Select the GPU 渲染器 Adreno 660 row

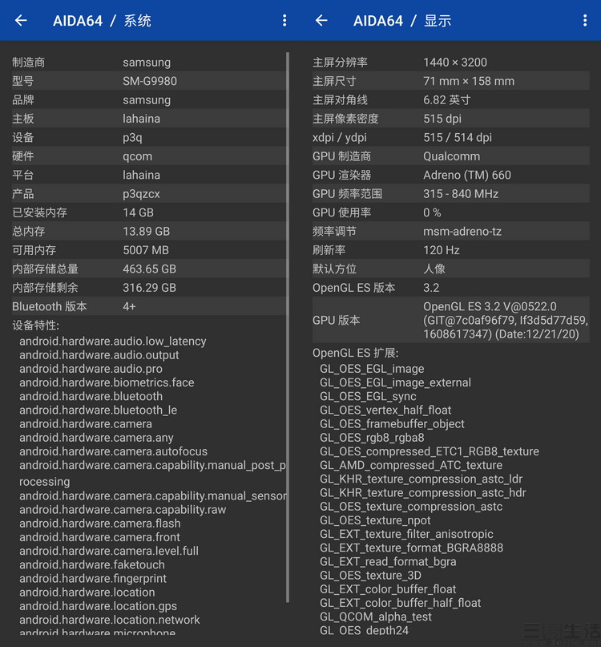click(x=451, y=175)
